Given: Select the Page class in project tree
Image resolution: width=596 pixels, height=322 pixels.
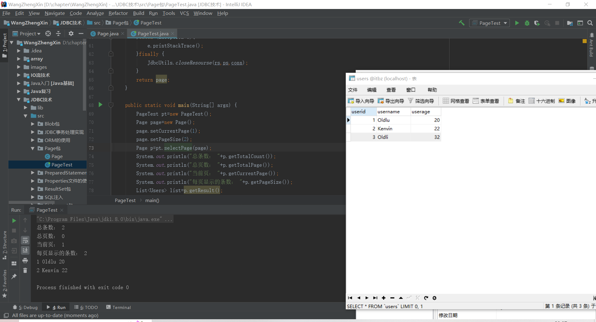Looking at the screenshot, I should click(54, 156).
